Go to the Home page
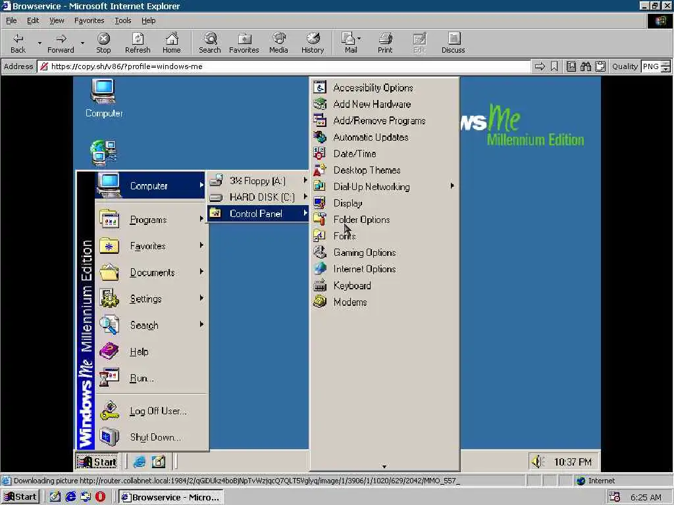Viewport: 674px width, 505px height. (172, 43)
